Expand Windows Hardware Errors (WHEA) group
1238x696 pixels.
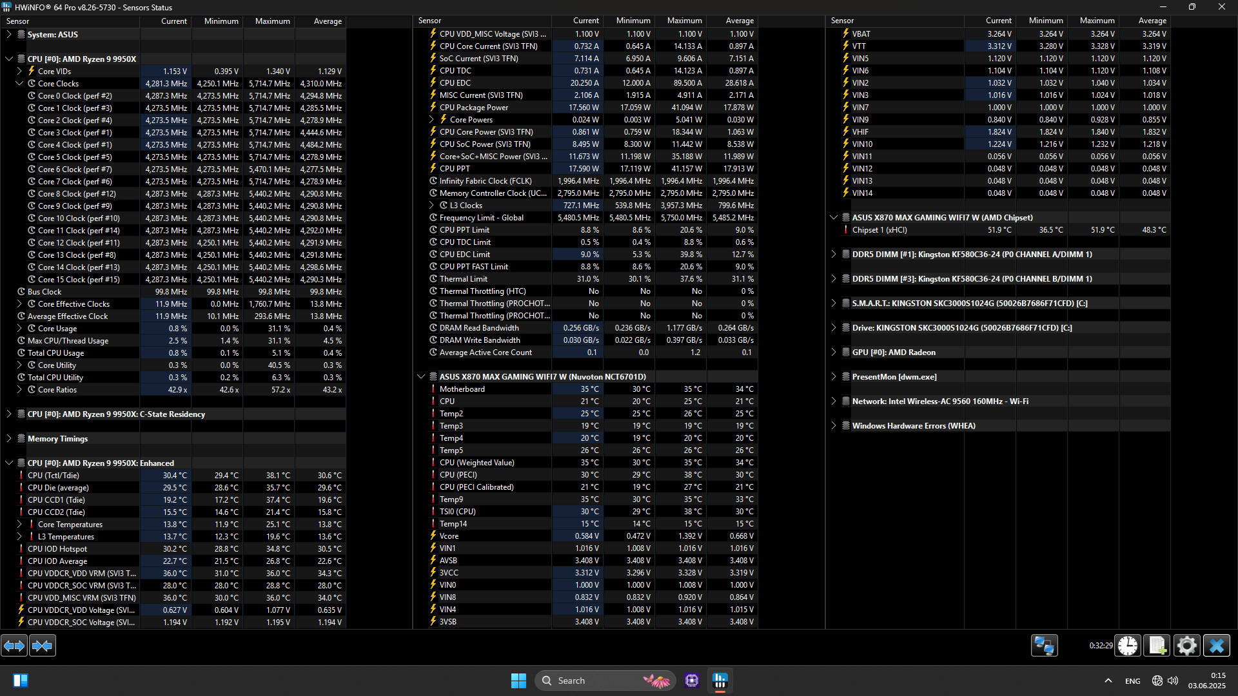click(834, 426)
